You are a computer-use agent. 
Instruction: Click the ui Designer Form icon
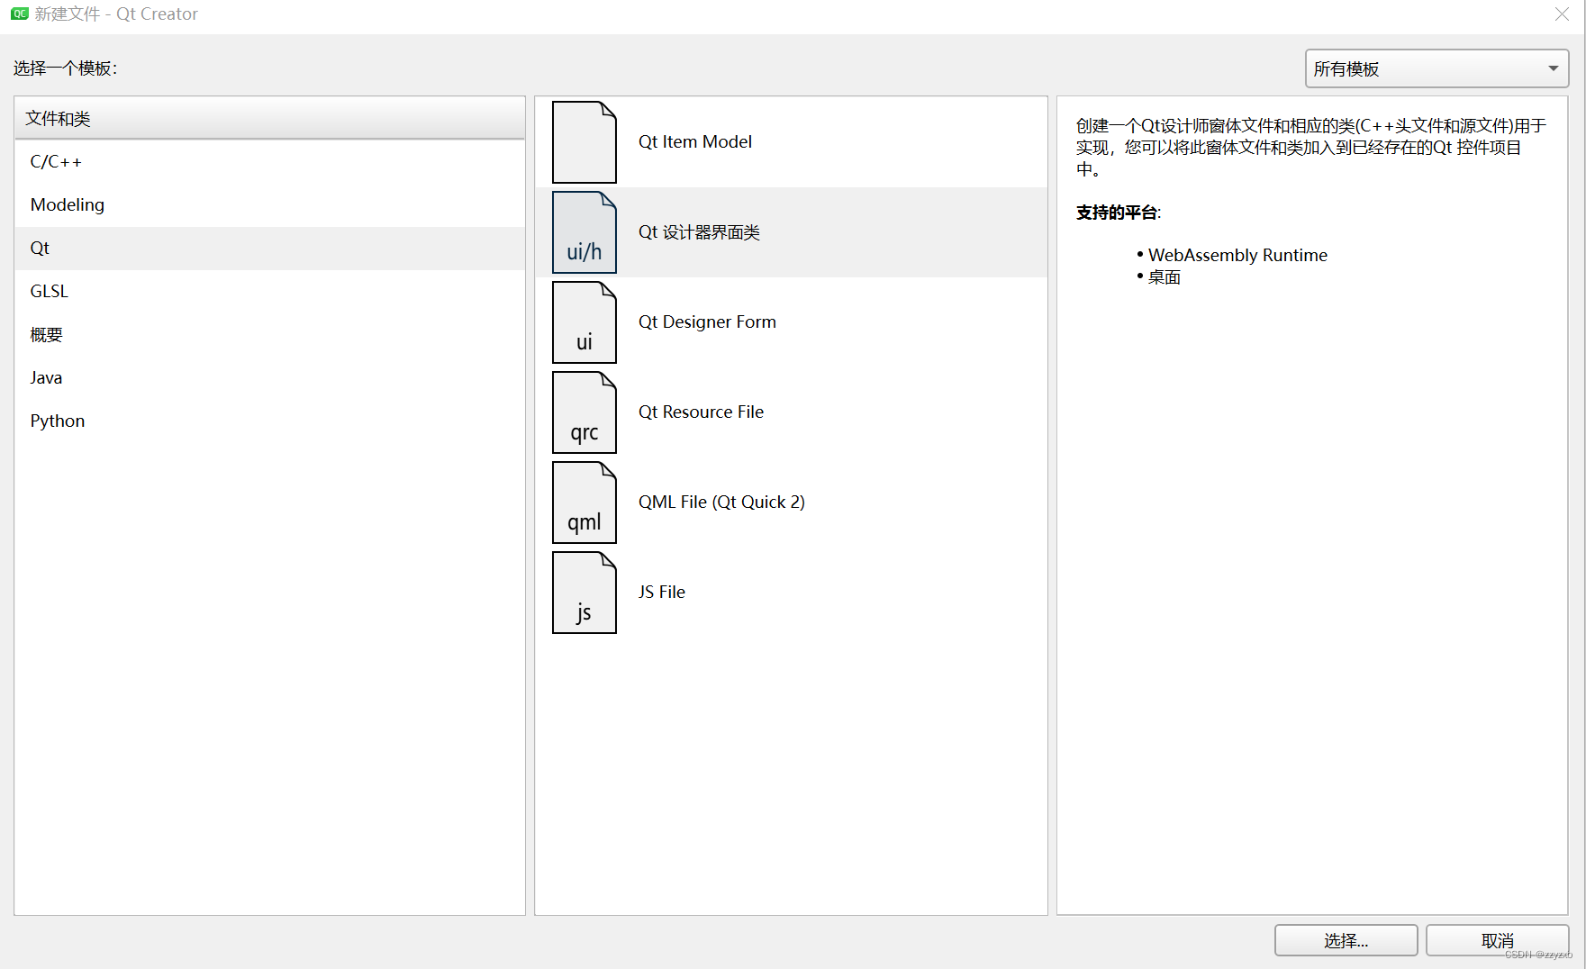click(585, 322)
